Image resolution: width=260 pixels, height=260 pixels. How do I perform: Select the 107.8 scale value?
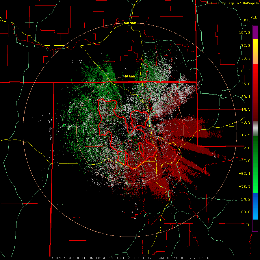point(245,32)
